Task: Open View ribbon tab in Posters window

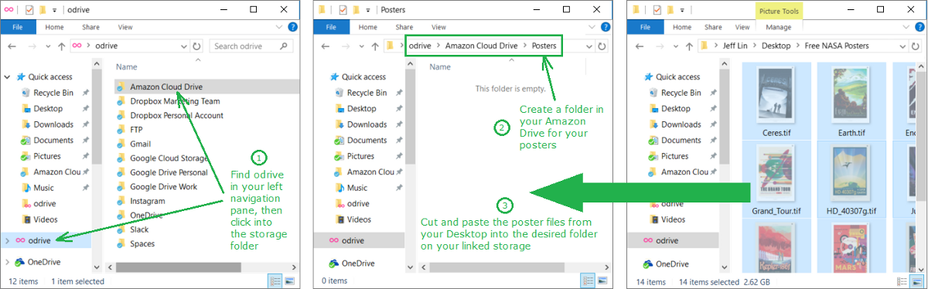Action: [438, 27]
